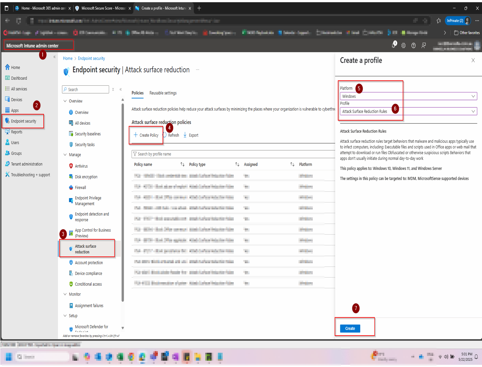
Task: Open Endpoint detection and response
Action: (89, 217)
